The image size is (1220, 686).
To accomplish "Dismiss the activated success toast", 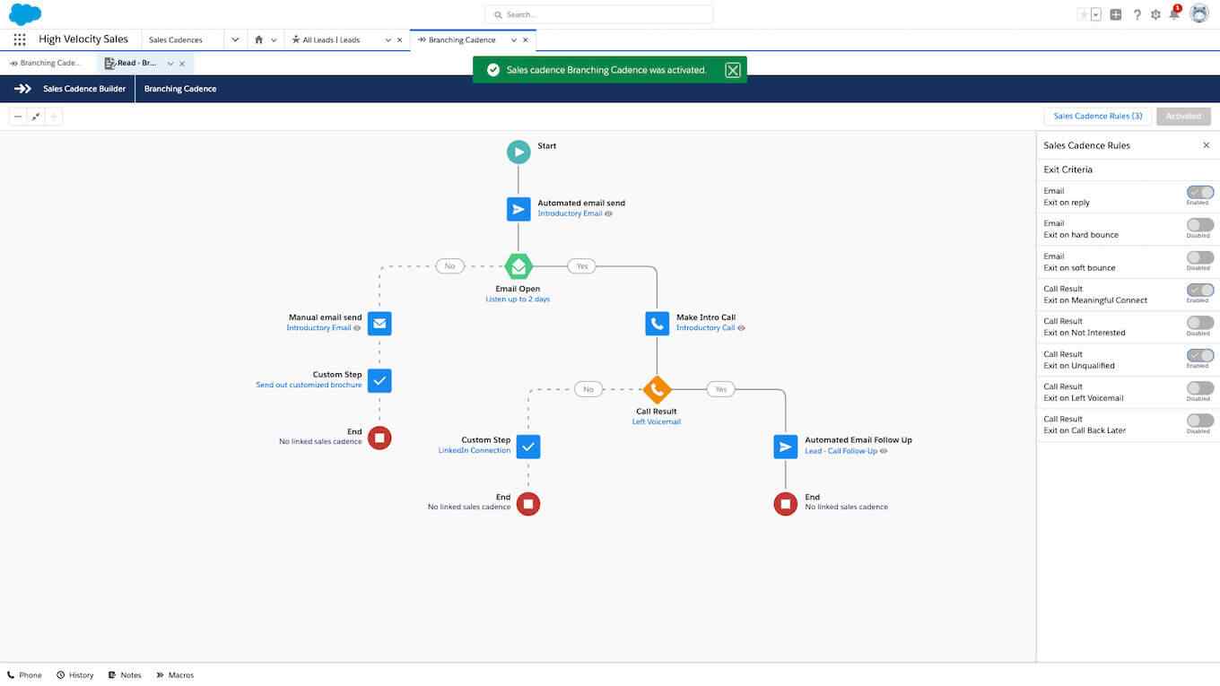I will click(x=733, y=70).
